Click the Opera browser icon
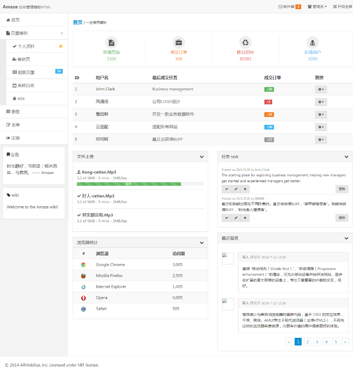This screenshot has height=379, width=353. click(x=84, y=298)
